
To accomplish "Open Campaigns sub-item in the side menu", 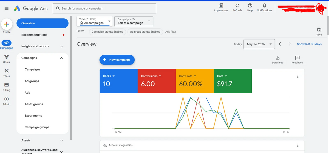I will click(x=32, y=69).
